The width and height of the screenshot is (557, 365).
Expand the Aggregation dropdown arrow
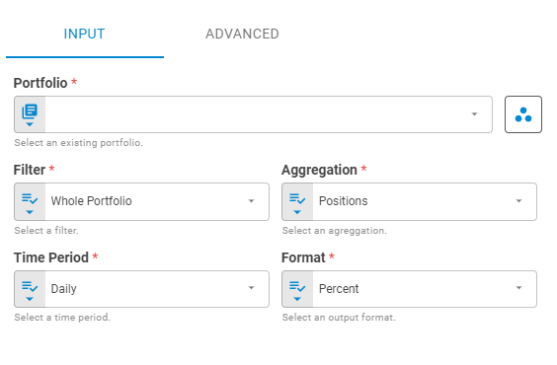(519, 201)
